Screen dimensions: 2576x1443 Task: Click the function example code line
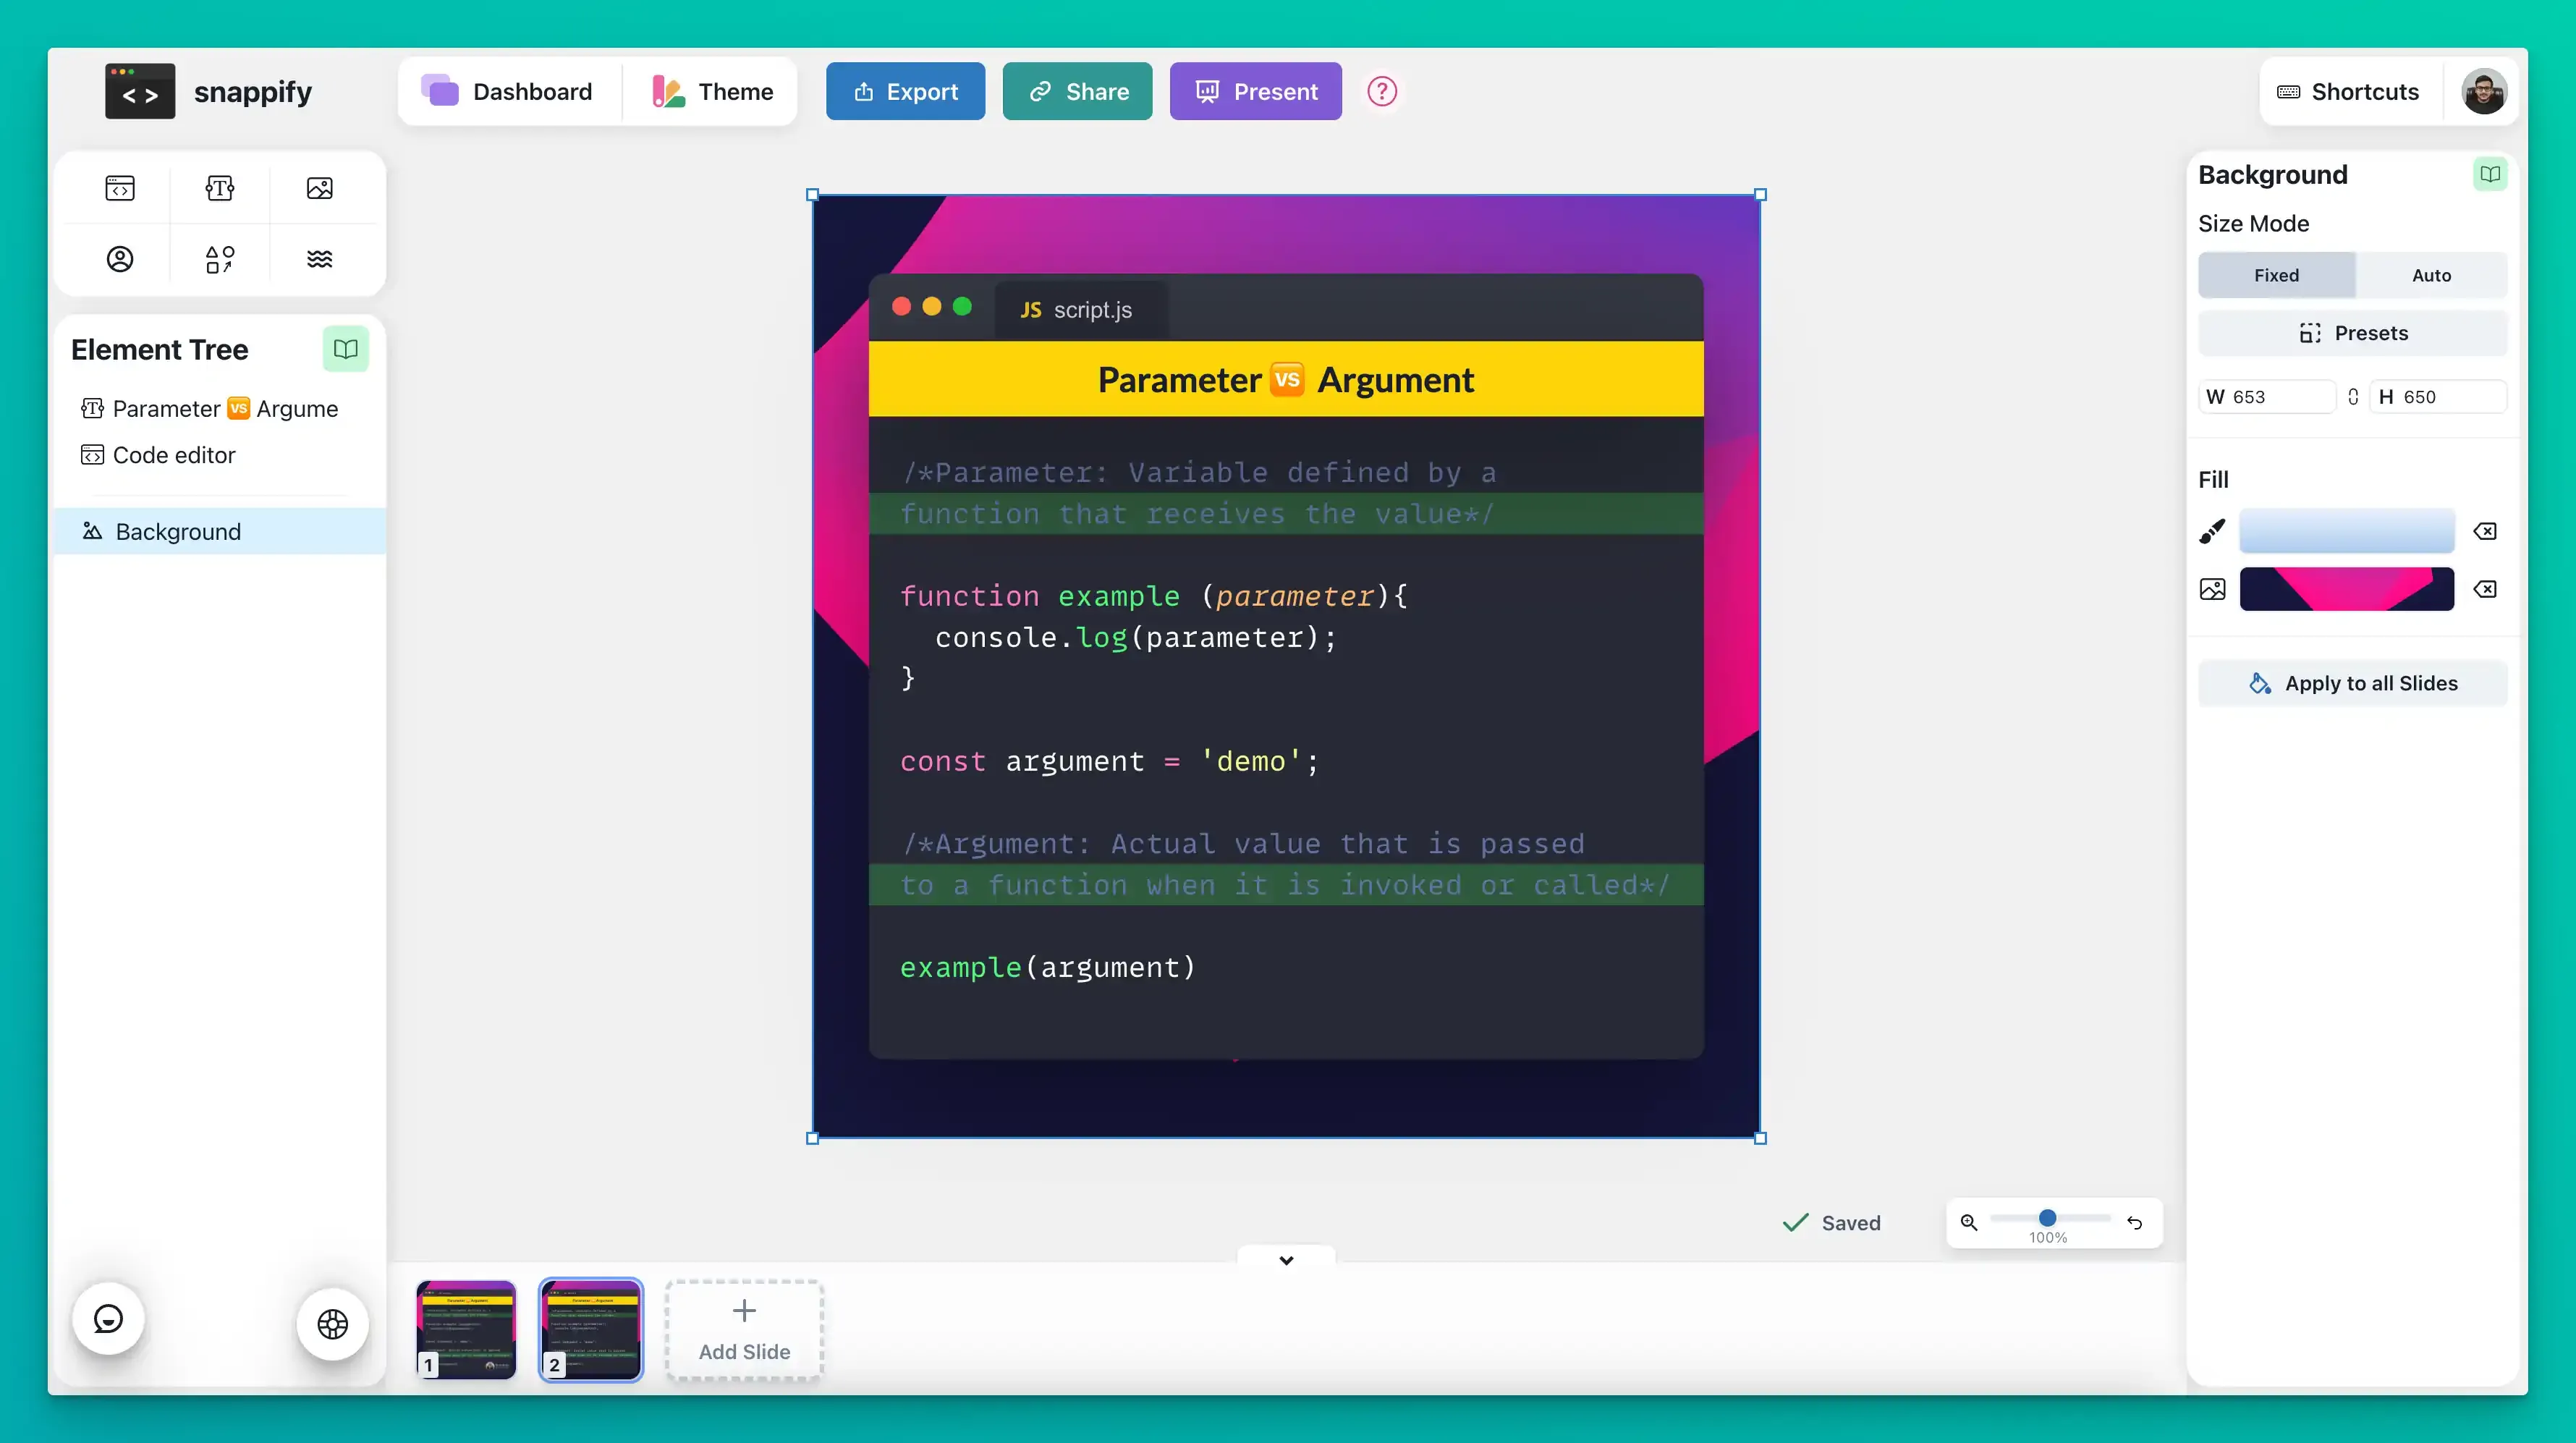(x=1153, y=596)
